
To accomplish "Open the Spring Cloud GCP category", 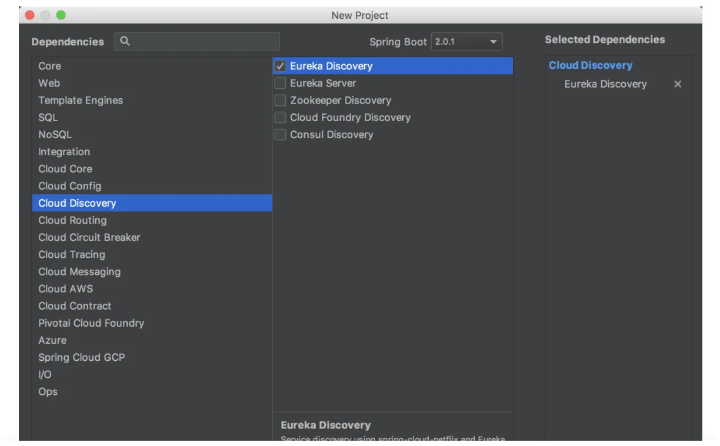I will click(x=152, y=357).
